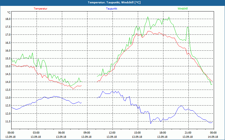Click the 06:00 time axis label
Image resolution: width=225 pixels, height=140 pixels.
(x=61, y=133)
